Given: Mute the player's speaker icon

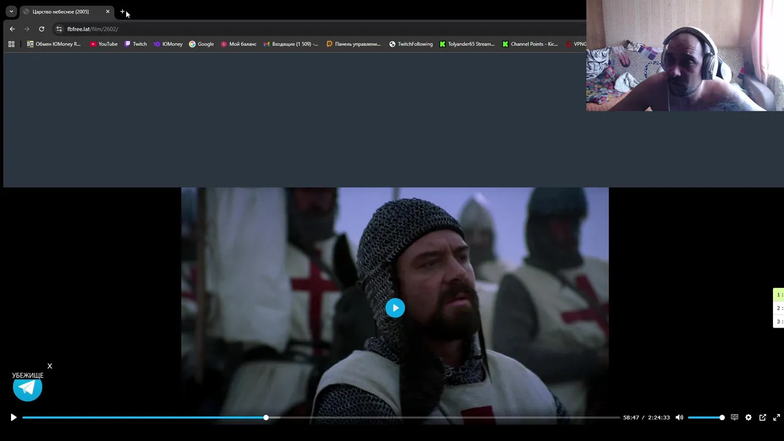Looking at the screenshot, I should pyautogui.click(x=679, y=417).
